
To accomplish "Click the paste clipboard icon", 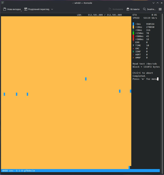I will pyautogui.click(x=128, y=9).
